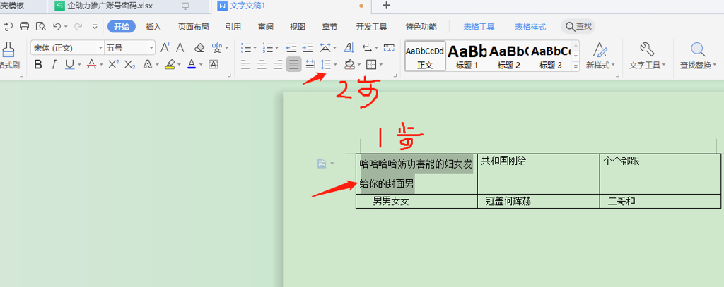Apply yellow text highlight color
This screenshot has width=724, height=287.
click(170, 64)
